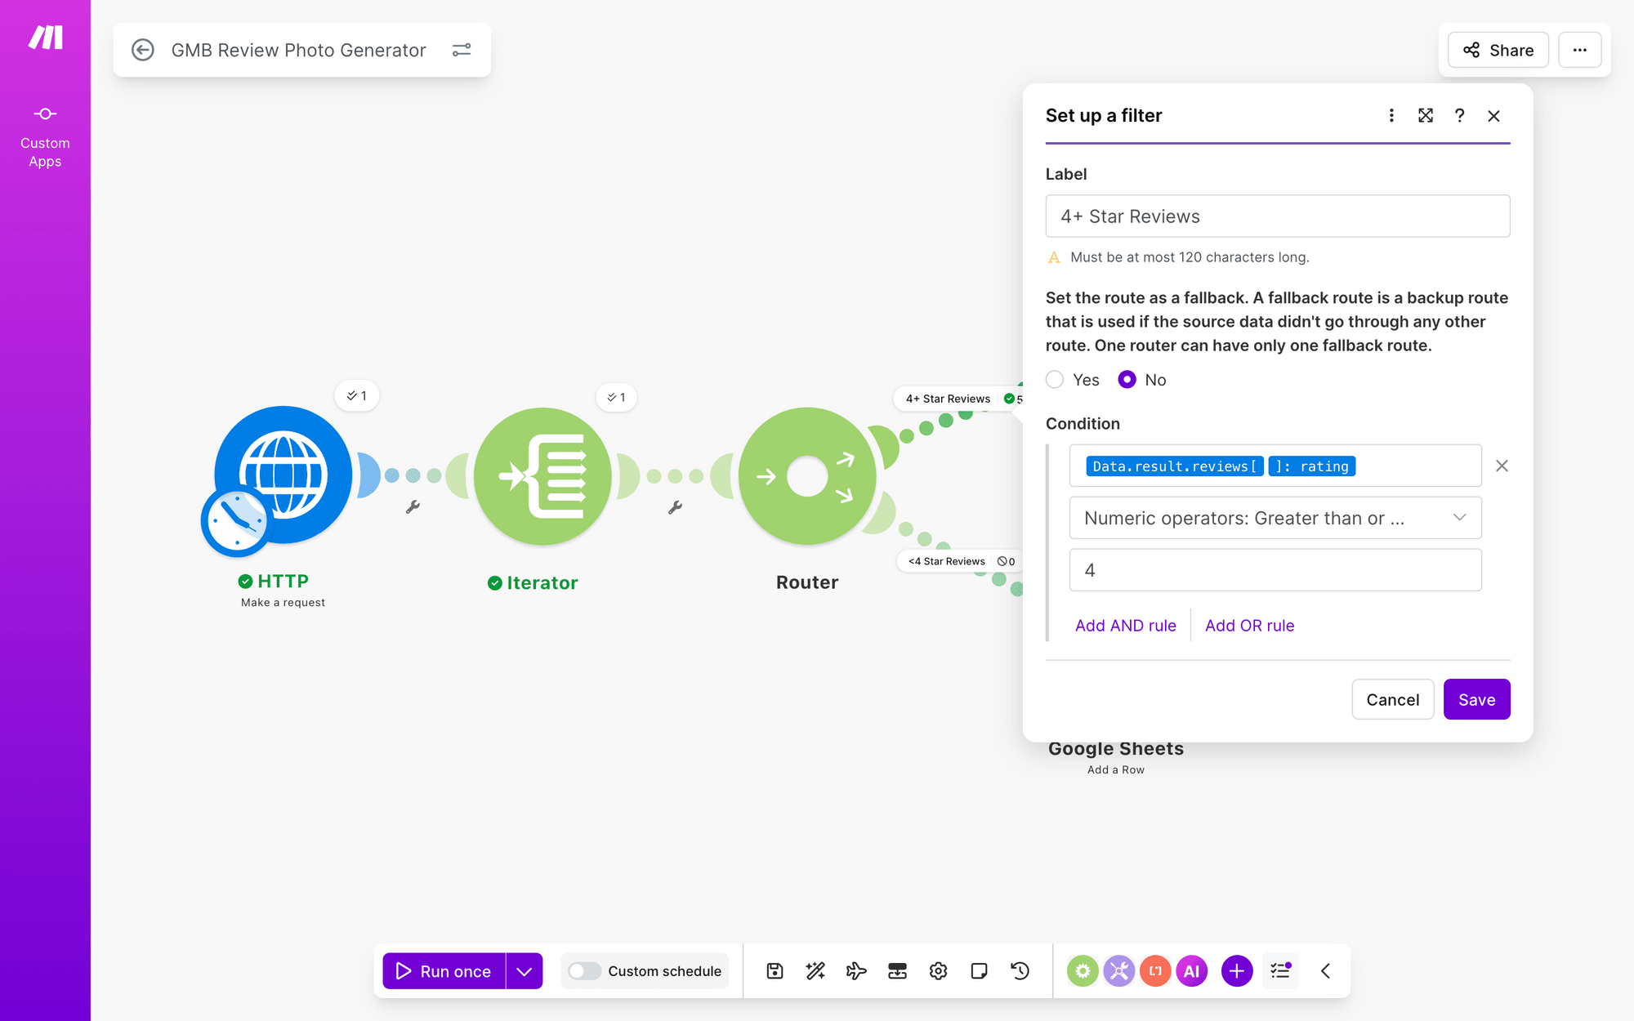Select Yes for fallback route
This screenshot has height=1021, width=1634.
pyautogui.click(x=1055, y=379)
